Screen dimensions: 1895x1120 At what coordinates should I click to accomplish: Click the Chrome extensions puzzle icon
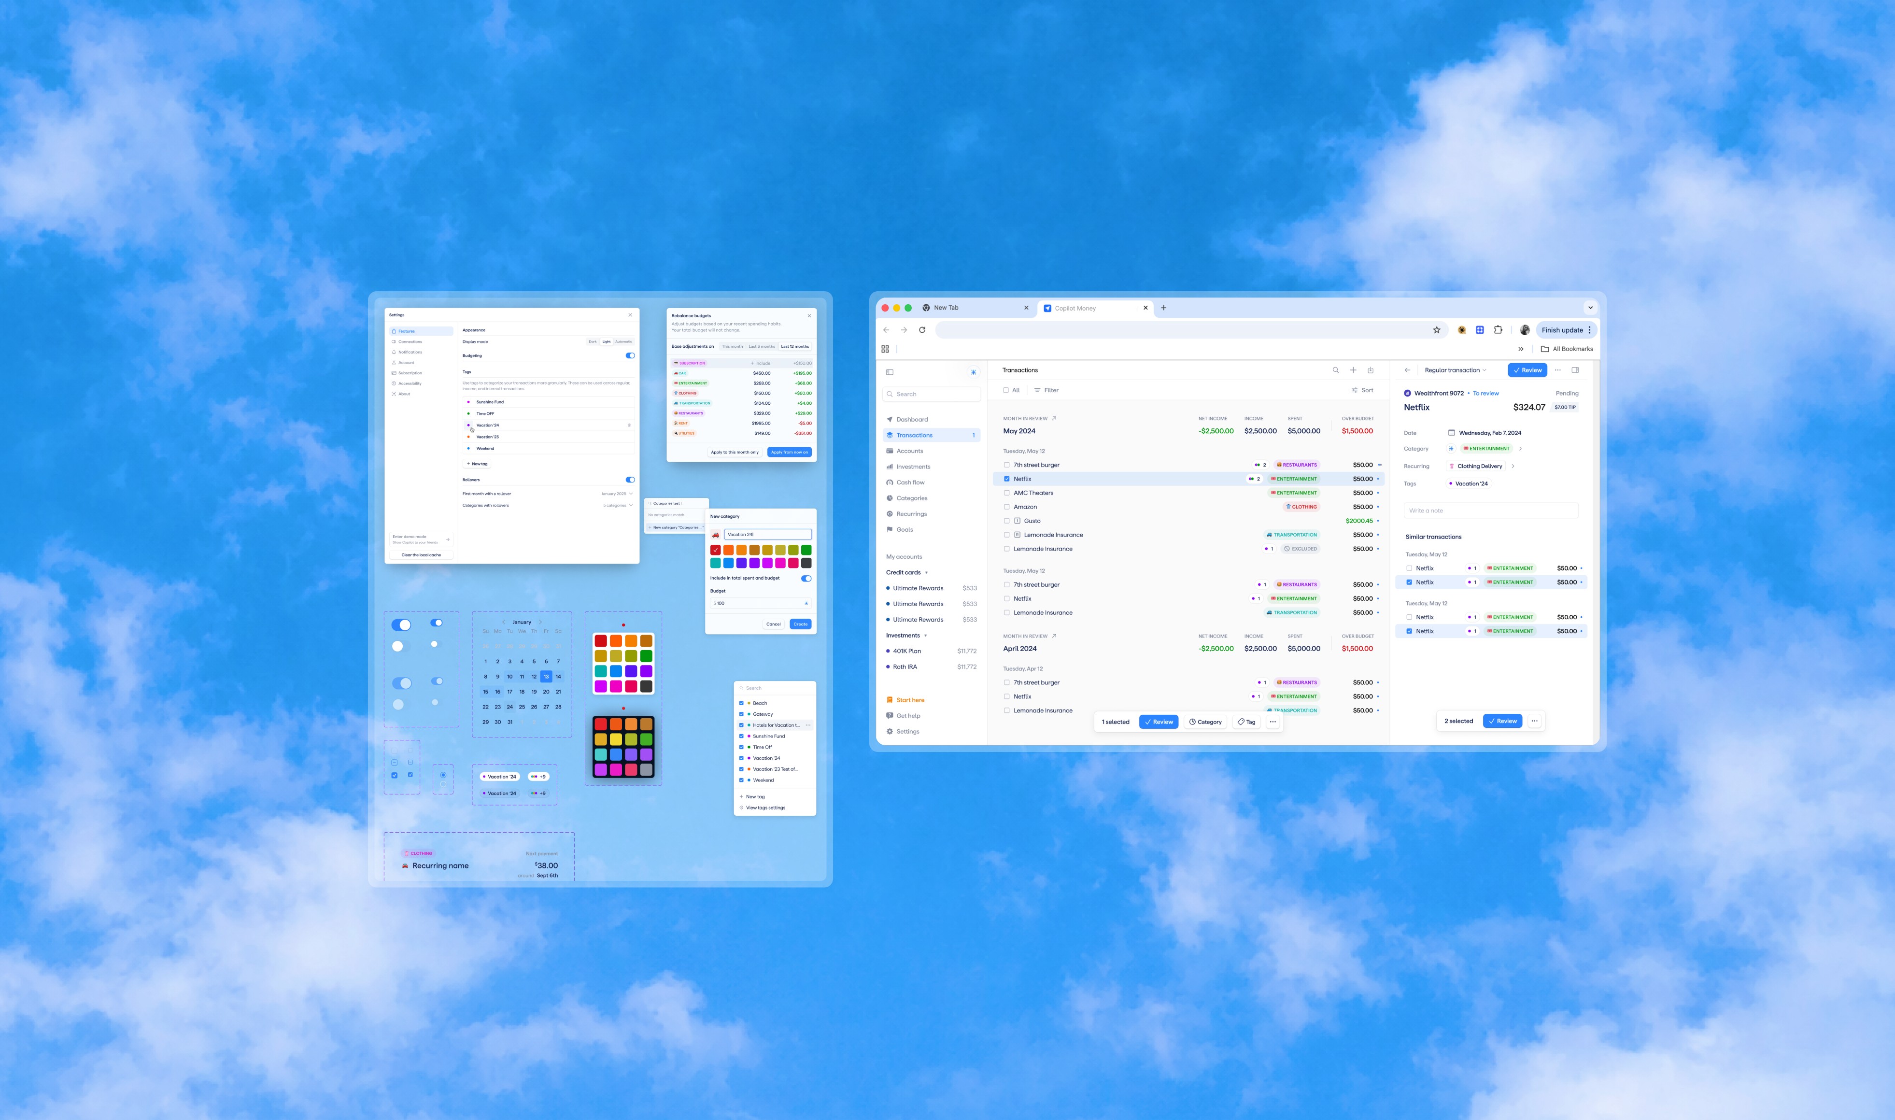tap(1498, 330)
